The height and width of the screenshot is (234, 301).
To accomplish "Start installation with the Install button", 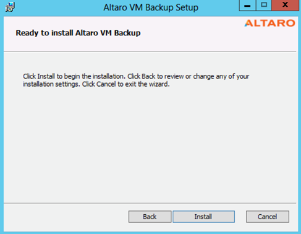I will (203, 217).
